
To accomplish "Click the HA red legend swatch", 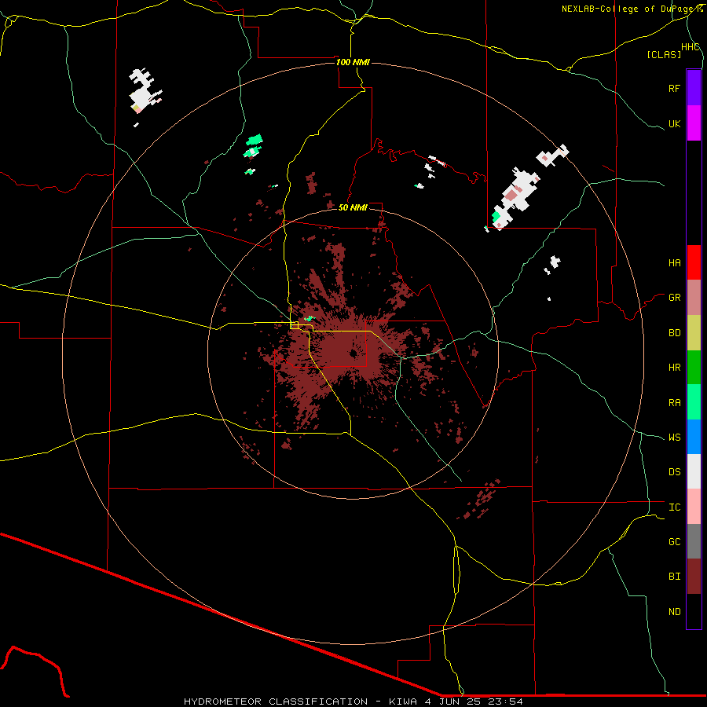I will coord(694,262).
